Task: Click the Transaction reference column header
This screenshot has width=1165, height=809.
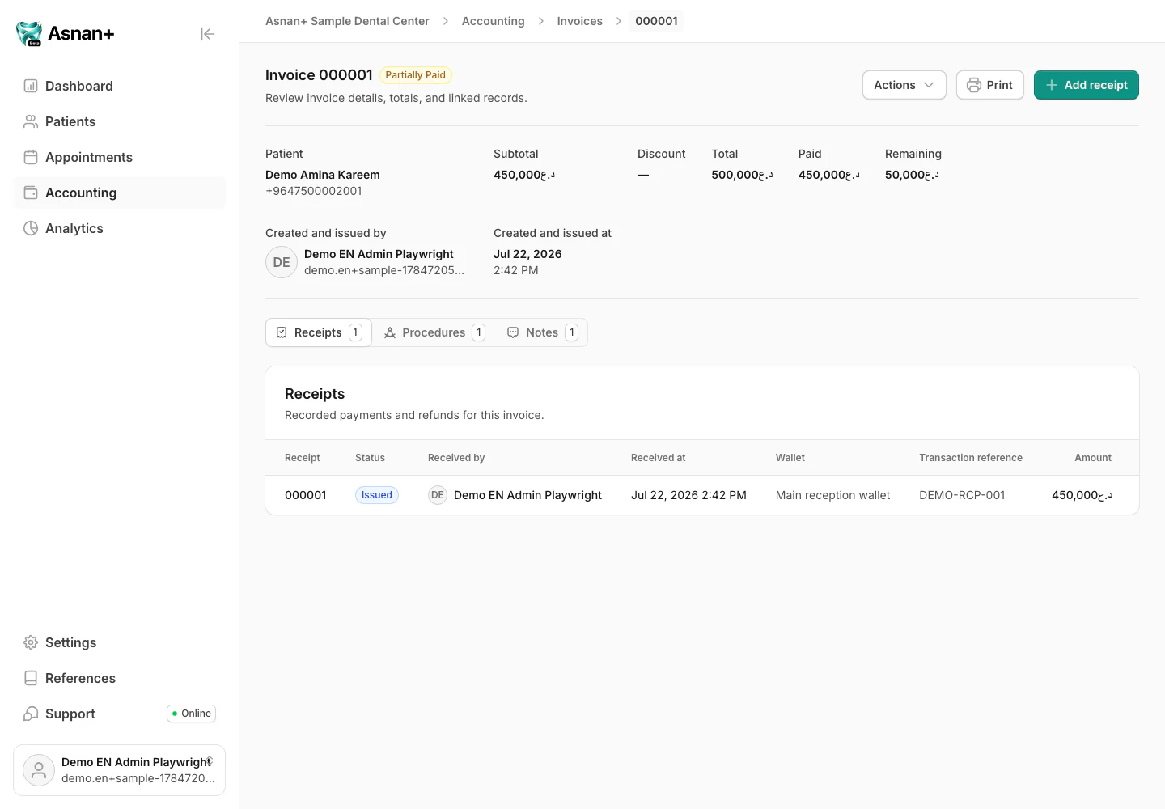Action: pos(971,458)
